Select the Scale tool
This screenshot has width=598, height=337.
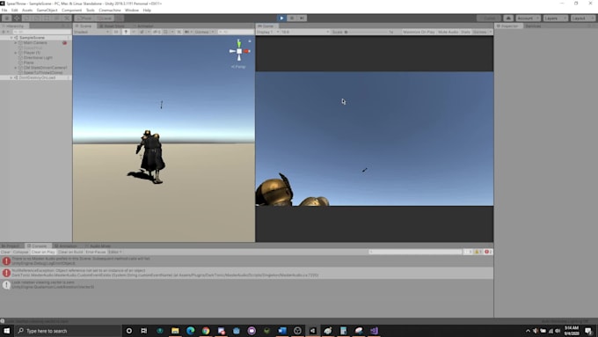[37, 18]
